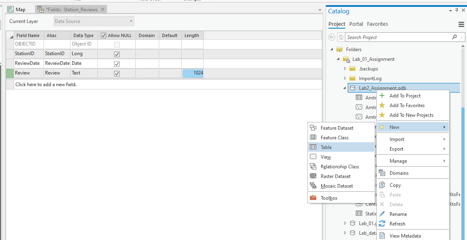The height and width of the screenshot is (240, 467).
Task: Click the Toolbox icon in submenu
Action: (x=313, y=198)
